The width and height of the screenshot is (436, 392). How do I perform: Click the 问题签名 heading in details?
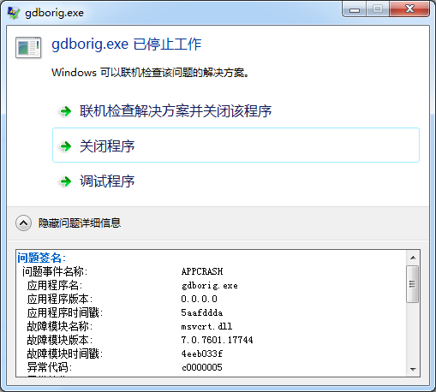pyautogui.click(x=42, y=258)
